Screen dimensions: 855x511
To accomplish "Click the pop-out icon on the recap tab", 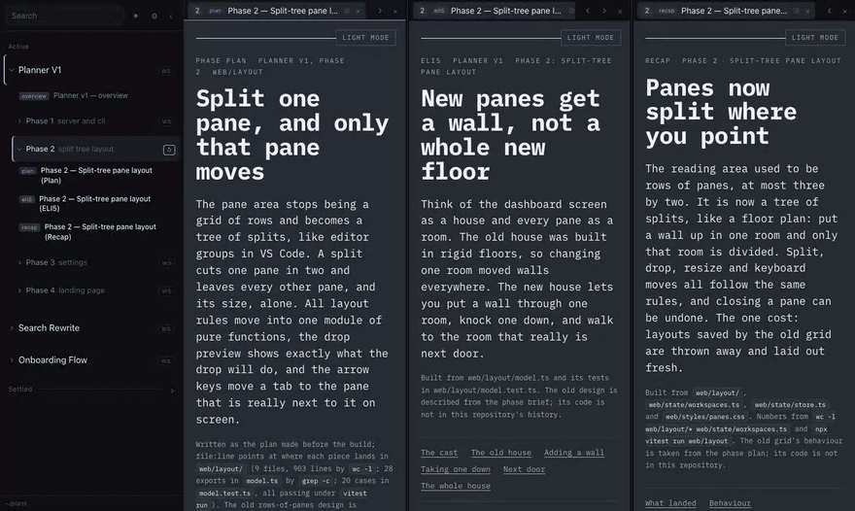I will pyautogui.click(x=796, y=11).
